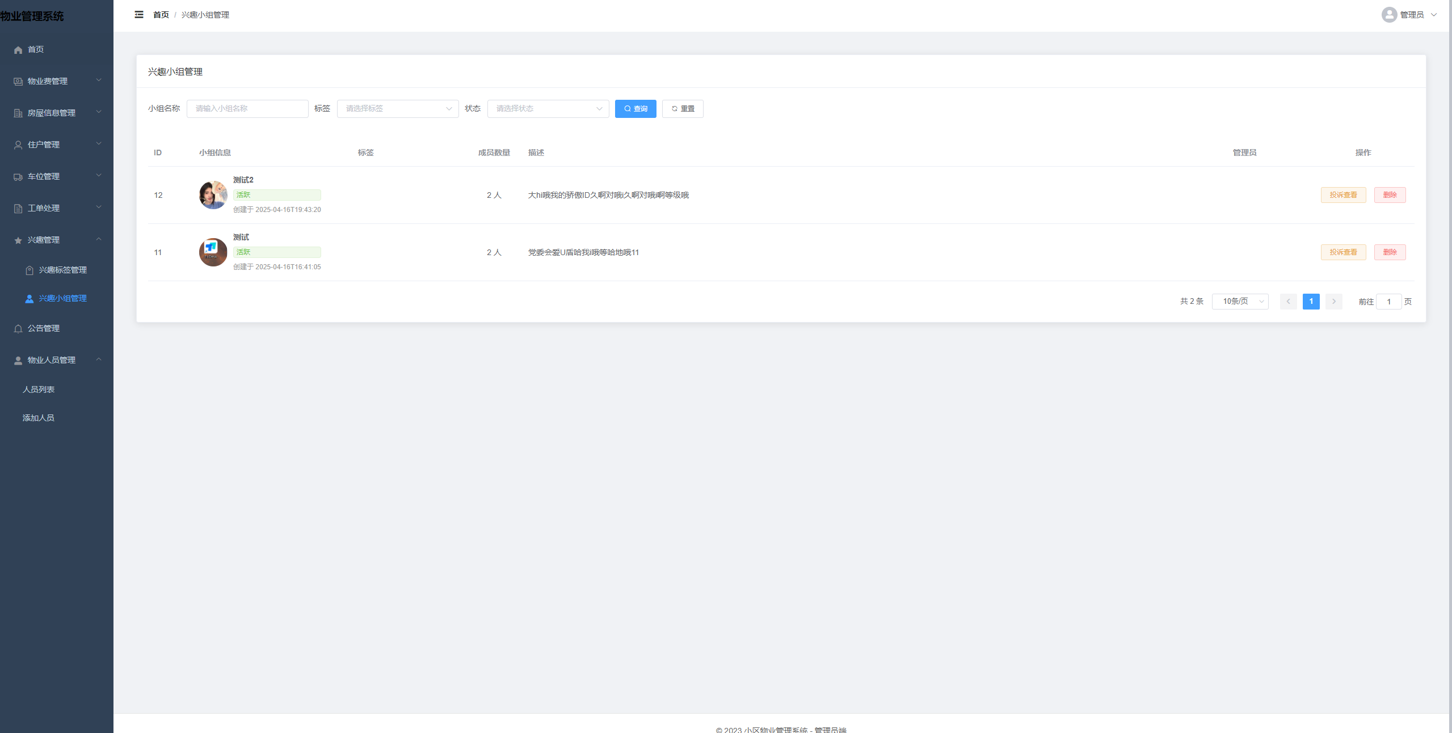
Task: Change the 10条/页 page size selector
Action: tap(1240, 302)
